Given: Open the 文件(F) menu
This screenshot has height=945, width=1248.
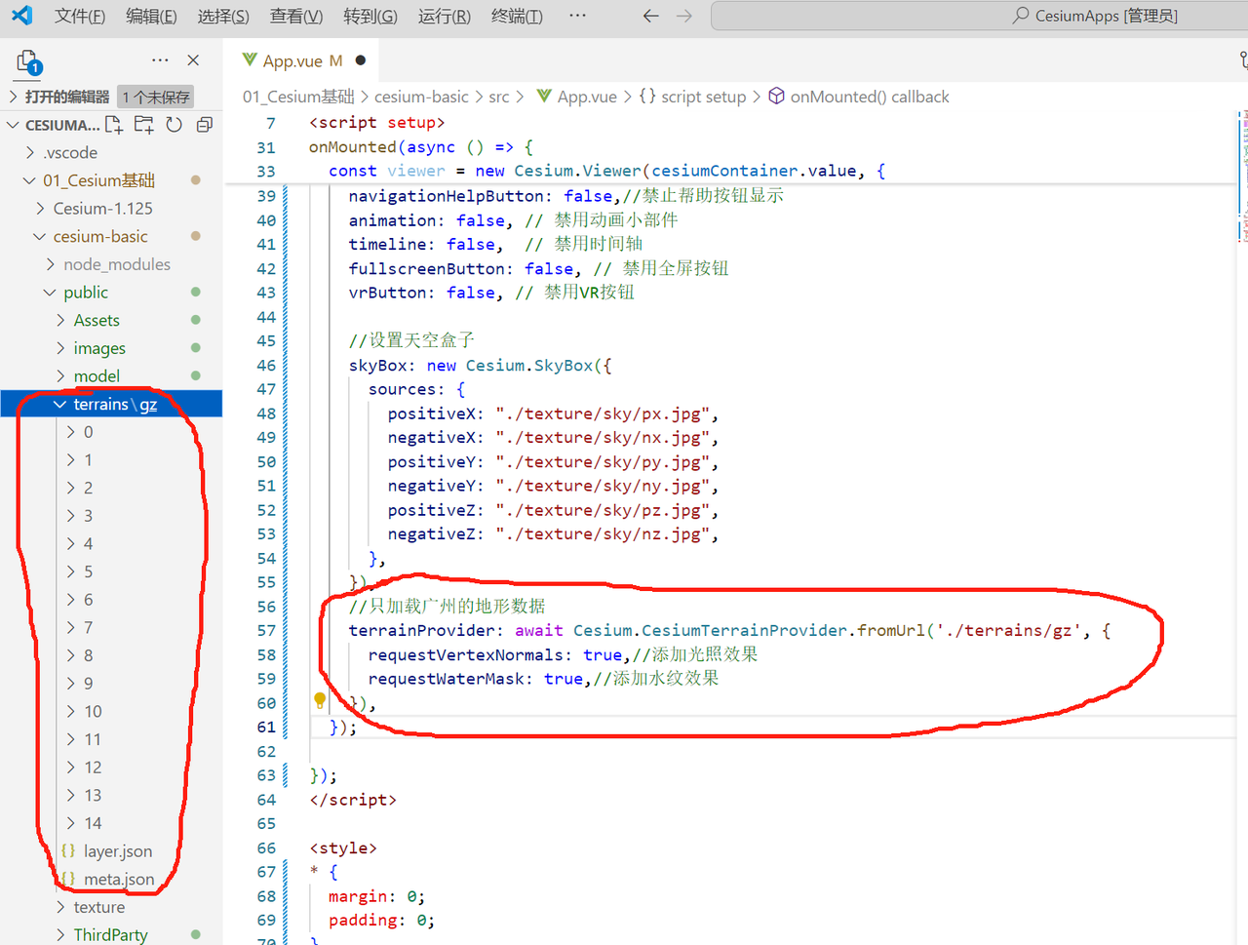Looking at the screenshot, I should [80, 16].
